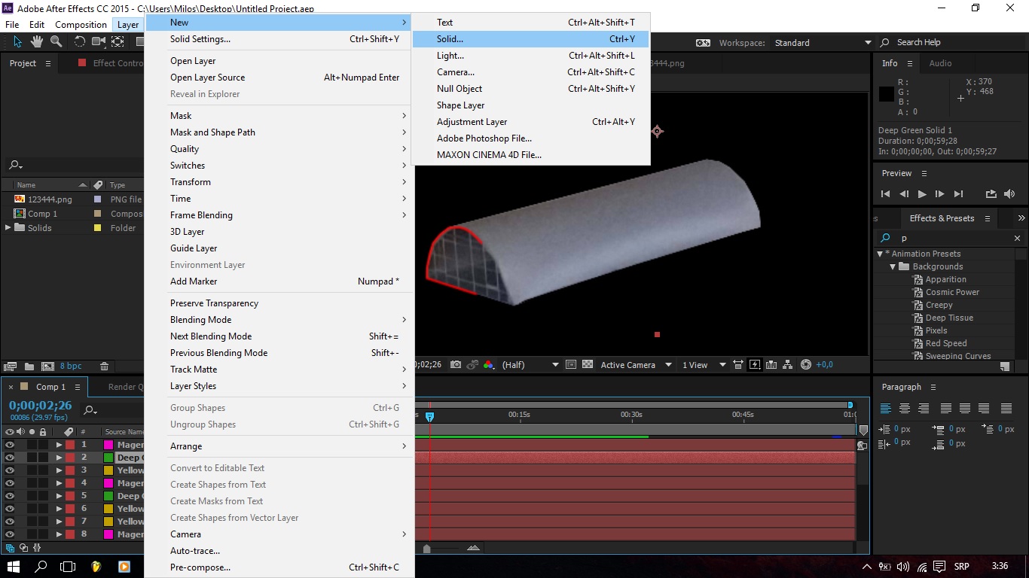Click the magenta color swatch of layer 1
The image size is (1029, 578).
[x=108, y=445]
